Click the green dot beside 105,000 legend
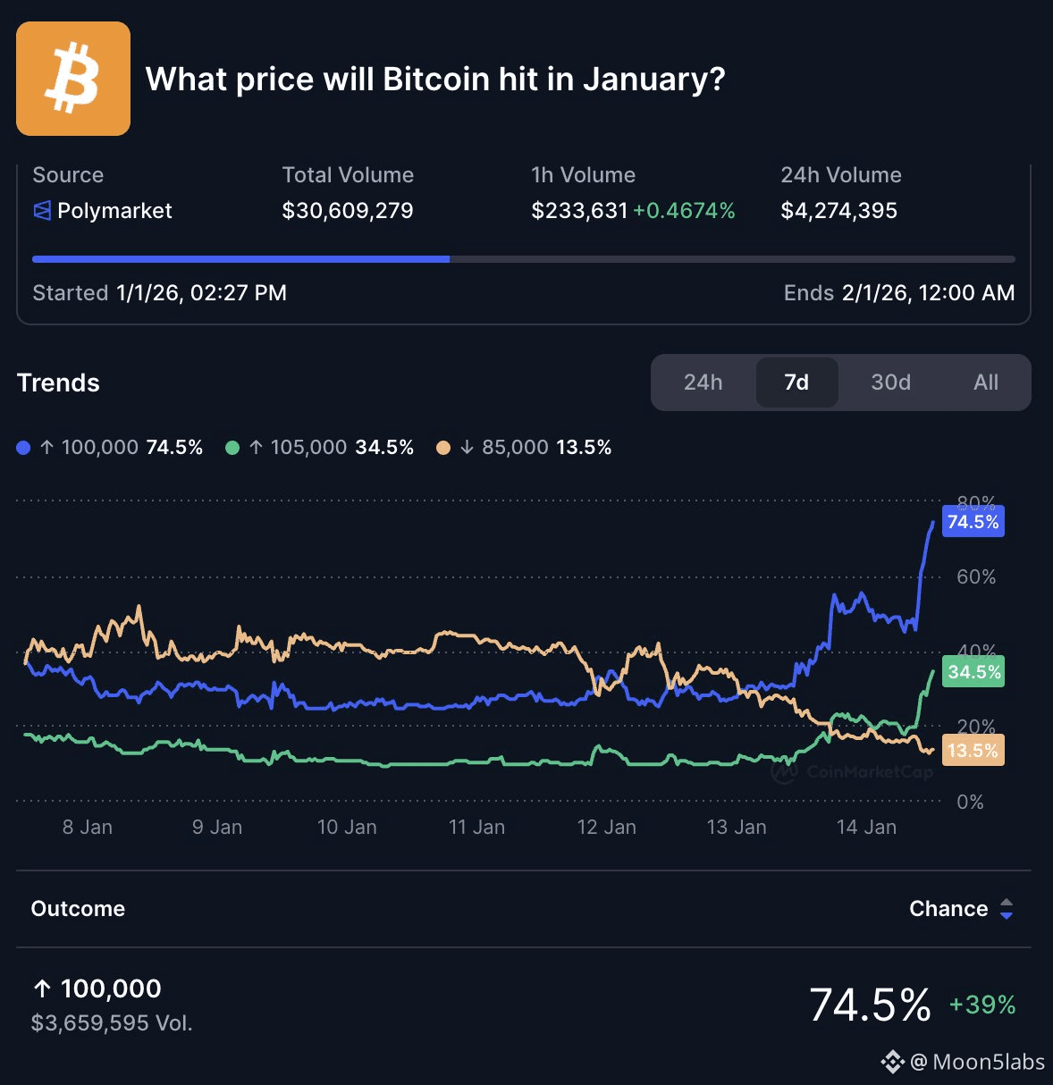 pyautogui.click(x=232, y=448)
